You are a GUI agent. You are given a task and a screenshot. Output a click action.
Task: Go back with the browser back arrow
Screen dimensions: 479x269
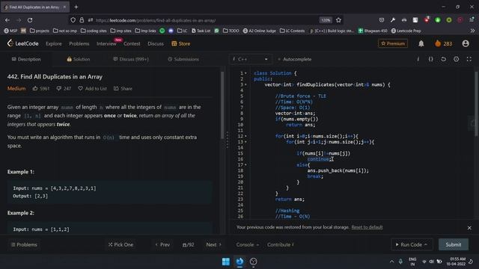7,20
